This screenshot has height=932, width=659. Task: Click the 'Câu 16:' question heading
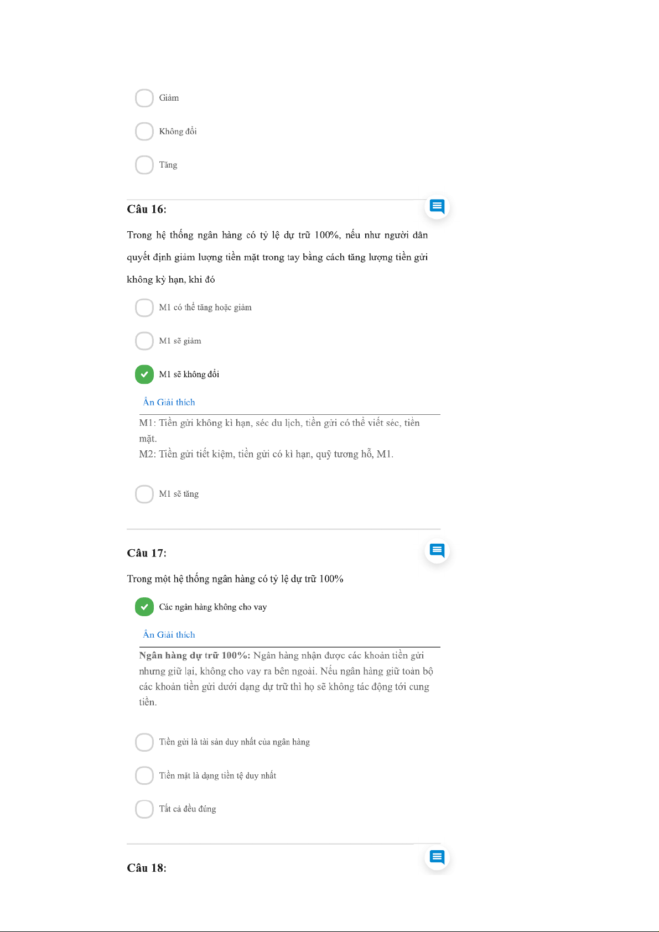pos(147,209)
